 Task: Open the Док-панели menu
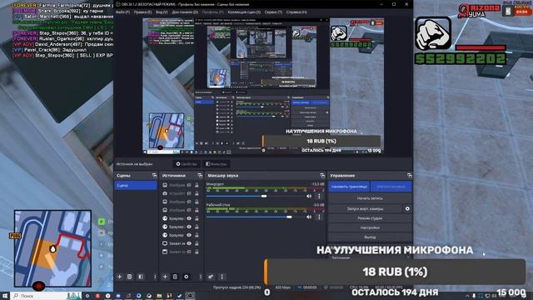[x=185, y=12]
